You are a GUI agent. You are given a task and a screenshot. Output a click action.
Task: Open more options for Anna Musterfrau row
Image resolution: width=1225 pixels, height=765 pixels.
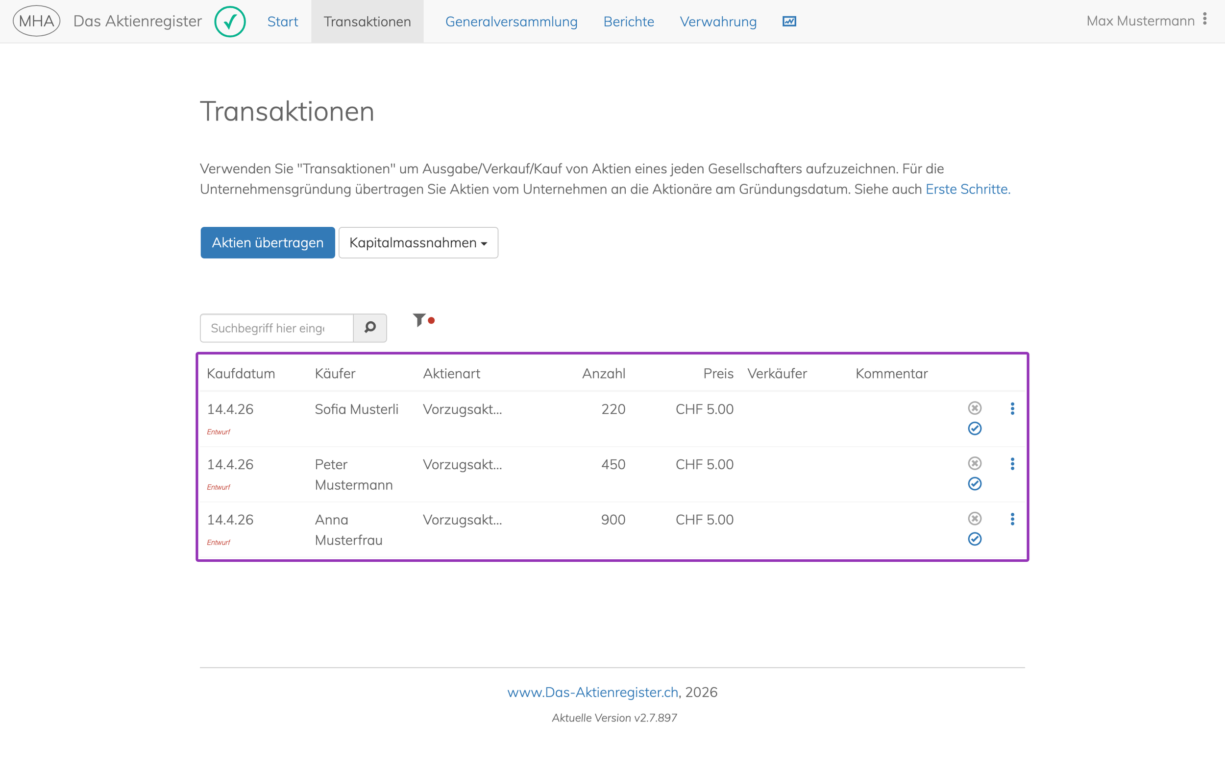(x=1012, y=519)
